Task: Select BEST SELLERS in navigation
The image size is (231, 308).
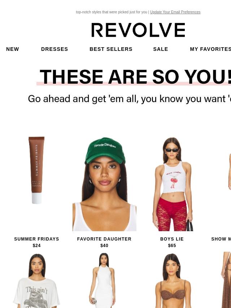Action: click(x=111, y=49)
